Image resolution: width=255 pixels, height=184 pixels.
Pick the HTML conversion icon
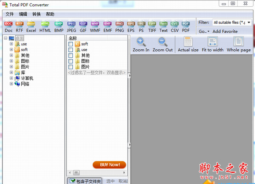pyautogui.click(x=45, y=27)
